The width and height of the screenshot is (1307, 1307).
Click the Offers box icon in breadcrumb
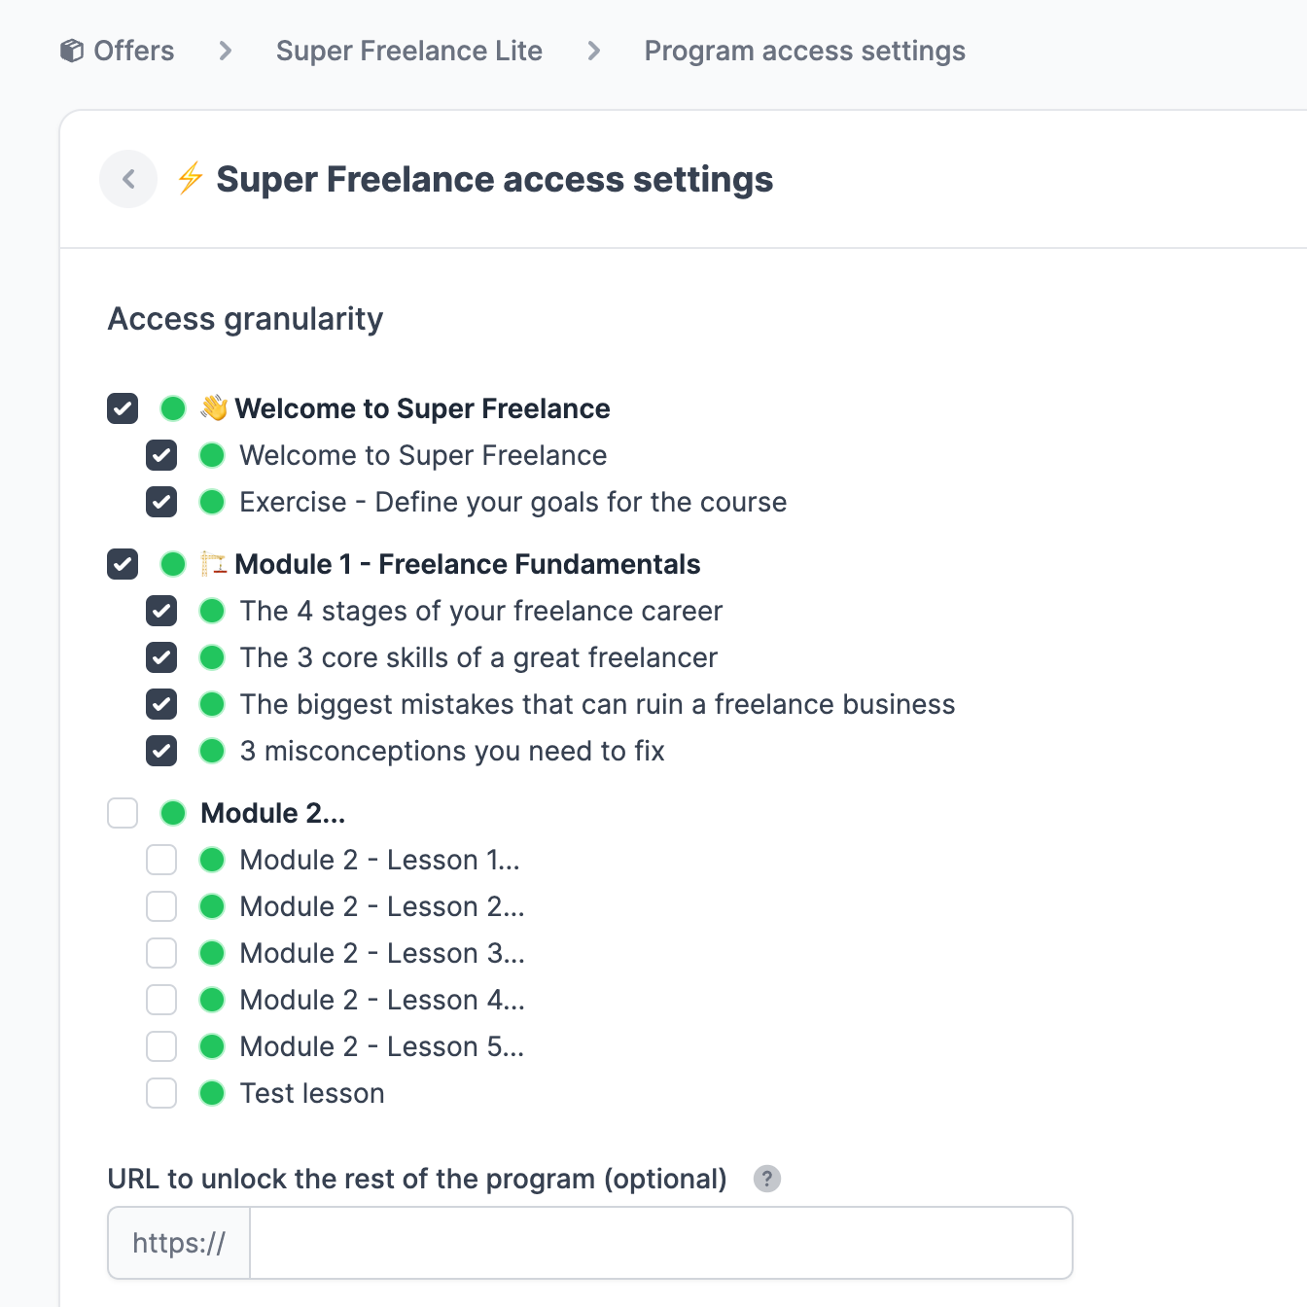(72, 51)
